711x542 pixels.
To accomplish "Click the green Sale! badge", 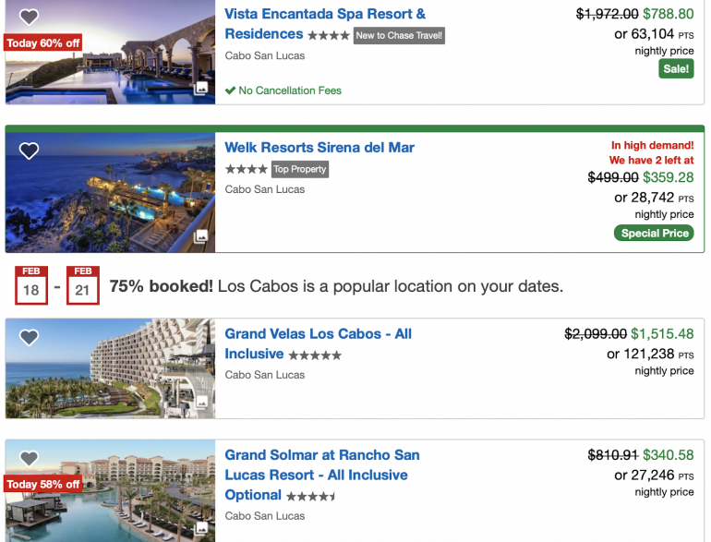I will click(676, 69).
